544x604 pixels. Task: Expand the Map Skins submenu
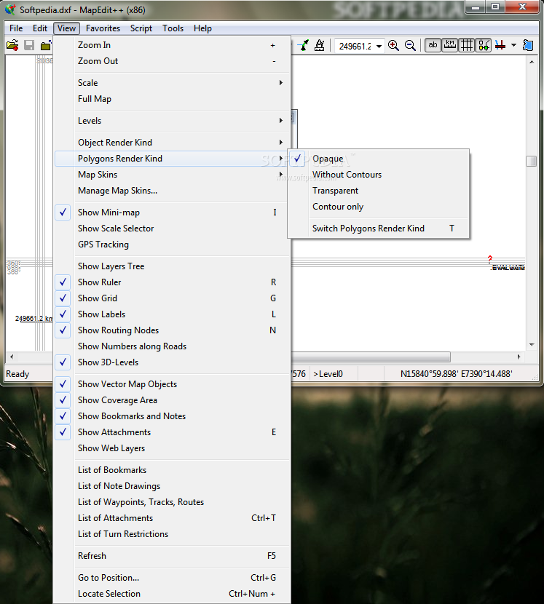point(172,175)
